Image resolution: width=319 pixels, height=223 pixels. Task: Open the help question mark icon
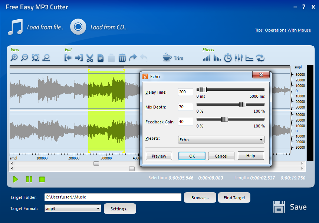tap(304, 7)
